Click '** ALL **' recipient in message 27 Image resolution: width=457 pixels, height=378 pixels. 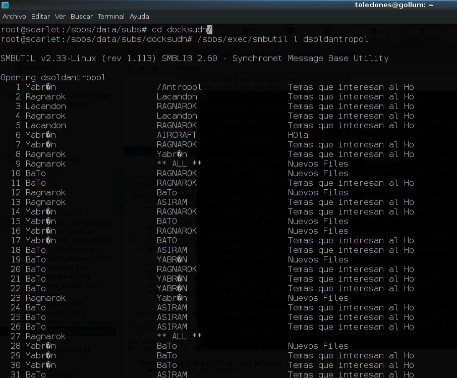point(179,336)
